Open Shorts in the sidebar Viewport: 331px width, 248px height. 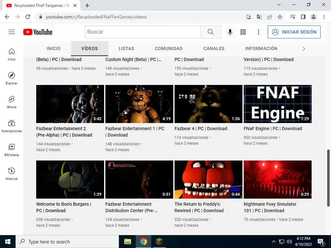[12, 102]
